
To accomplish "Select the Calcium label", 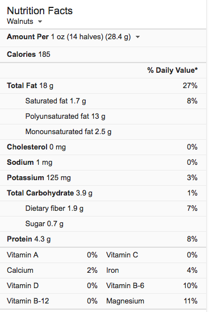I will pyautogui.click(x=20, y=270).
